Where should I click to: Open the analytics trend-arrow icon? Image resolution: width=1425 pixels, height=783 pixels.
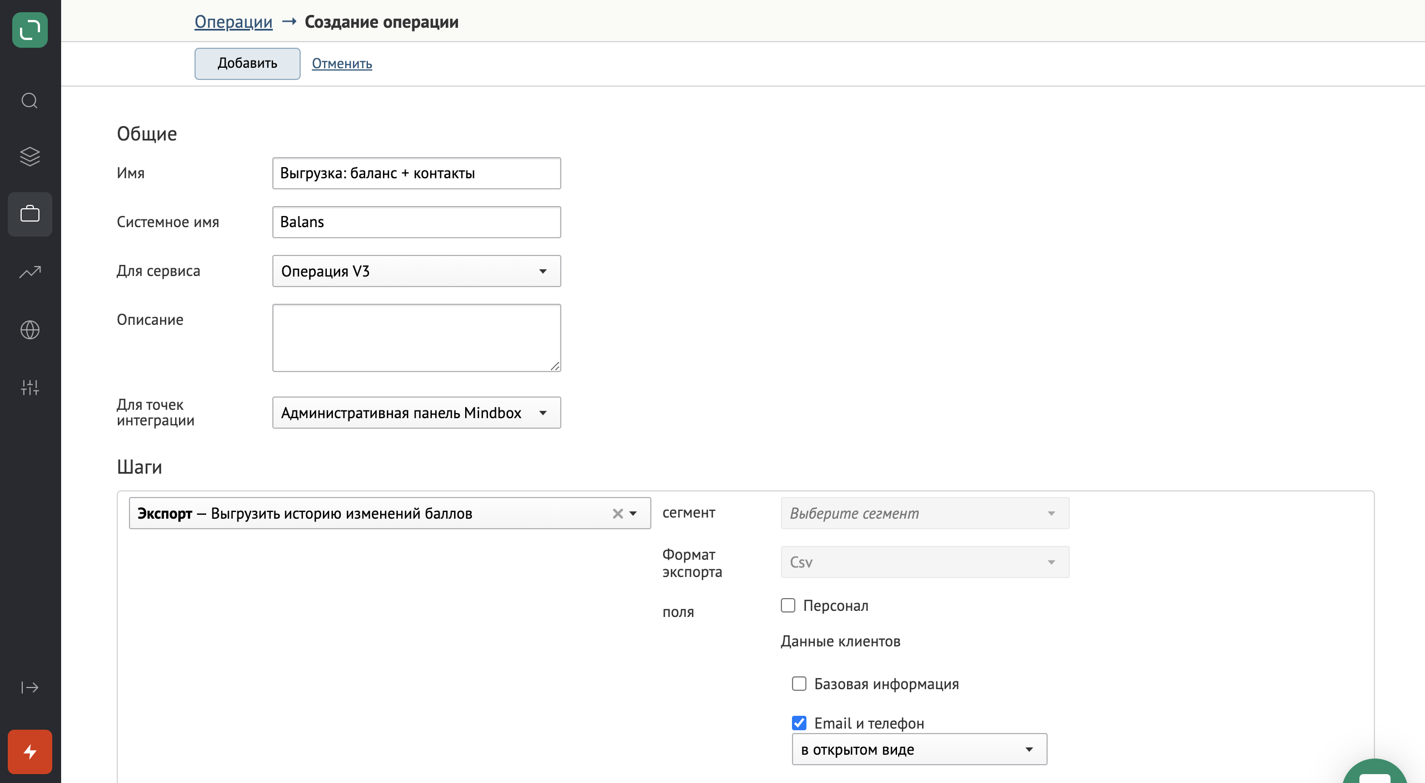[x=30, y=272]
